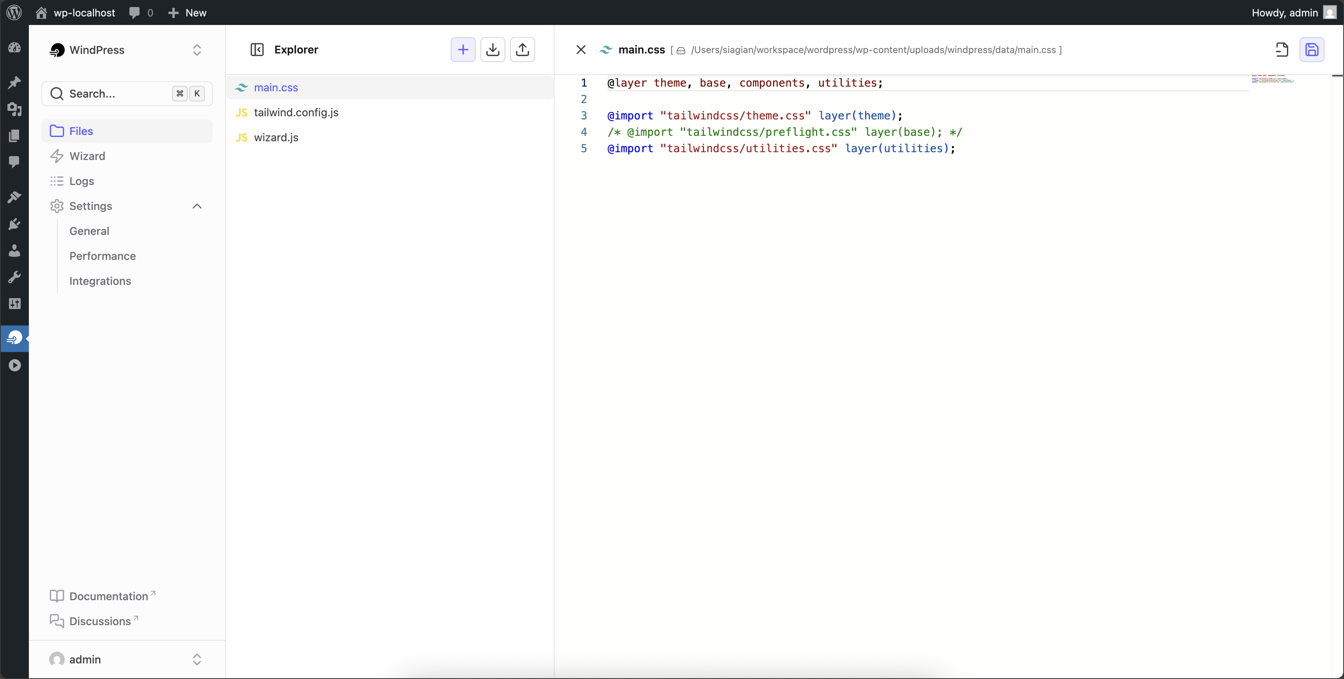The height and width of the screenshot is (679, 1344).
Task: Select main.css in the Explorer
Action: (x=390, y=88)
